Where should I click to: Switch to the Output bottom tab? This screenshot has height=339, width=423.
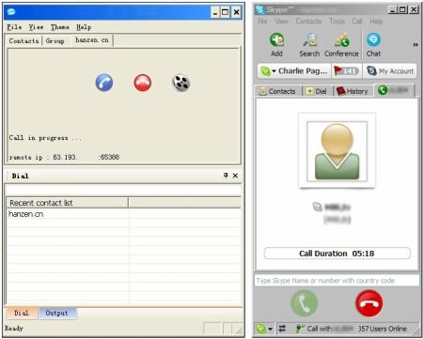57,313
